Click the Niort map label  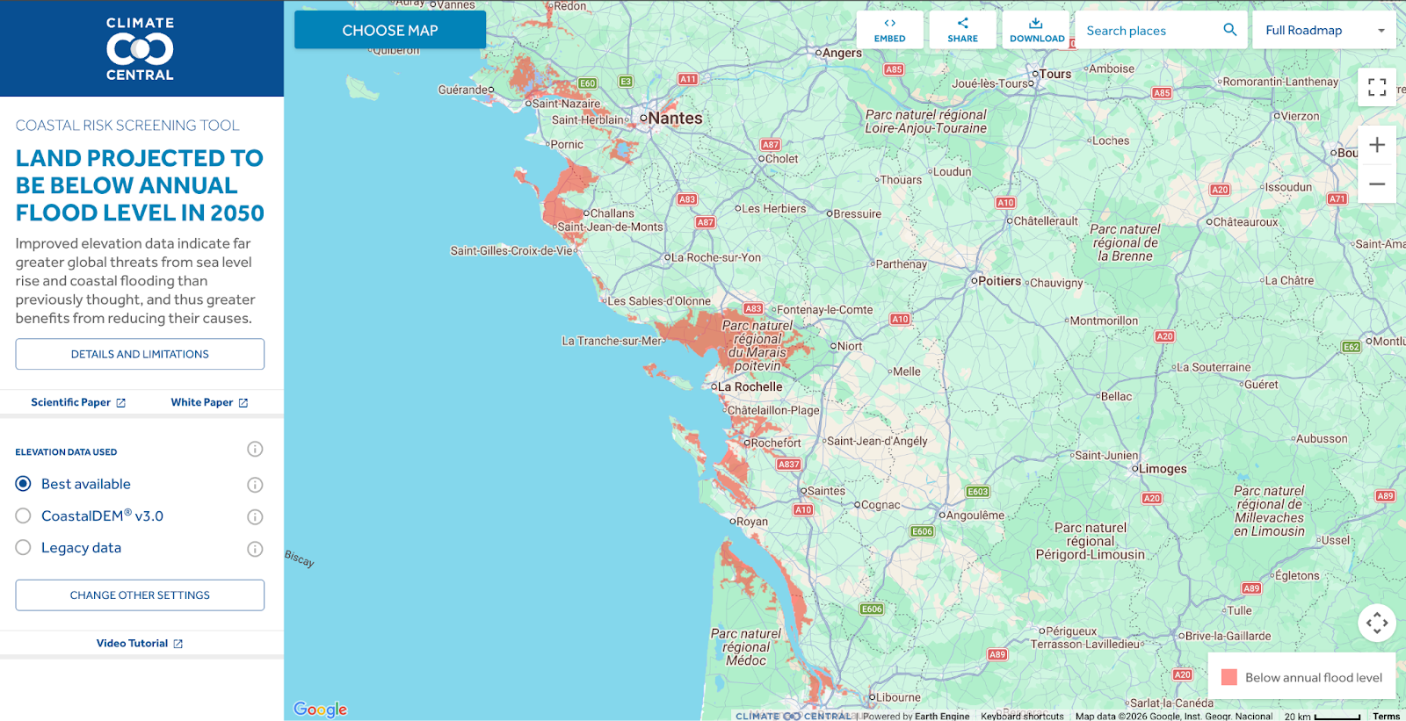click(850, 346)
